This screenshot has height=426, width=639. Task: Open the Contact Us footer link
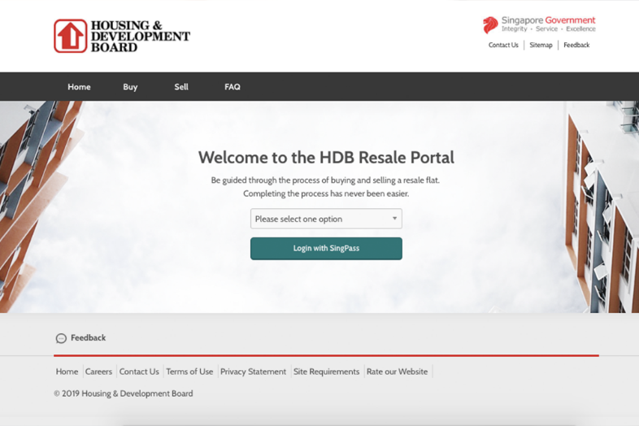coord(139,372)
